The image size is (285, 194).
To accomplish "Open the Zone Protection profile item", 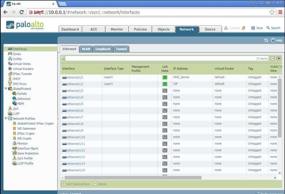I will click(x=28, y=153).
